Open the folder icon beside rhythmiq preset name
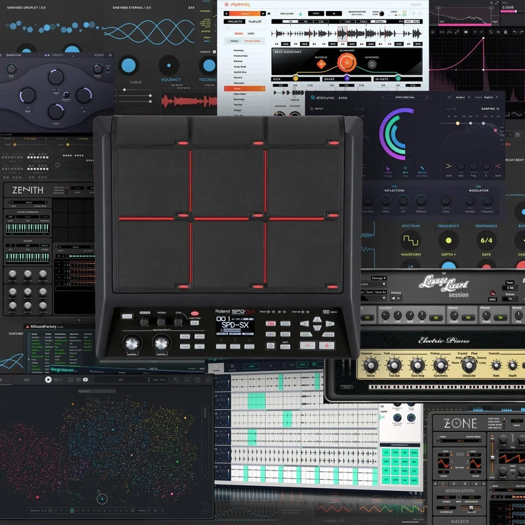Screen dimensions: 525x525 click(x=269, y=14)
